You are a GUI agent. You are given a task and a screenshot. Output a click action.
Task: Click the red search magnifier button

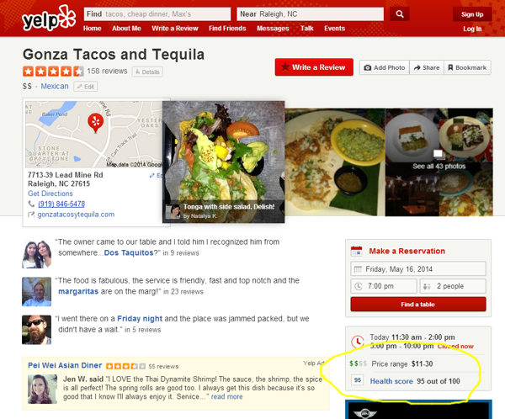coord(399,14)
